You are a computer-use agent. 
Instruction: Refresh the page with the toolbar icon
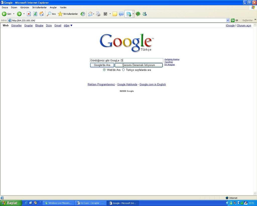tap(35, 14)
